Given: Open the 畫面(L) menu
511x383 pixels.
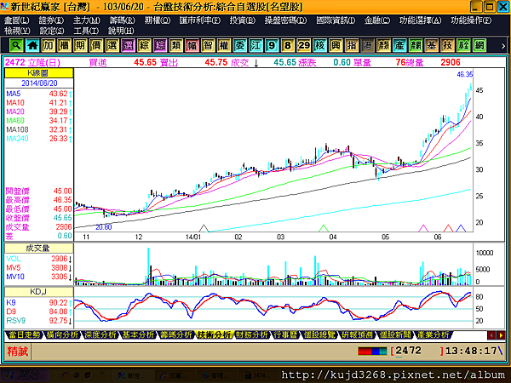Looking at the screenshot, I should click(17, 20).
